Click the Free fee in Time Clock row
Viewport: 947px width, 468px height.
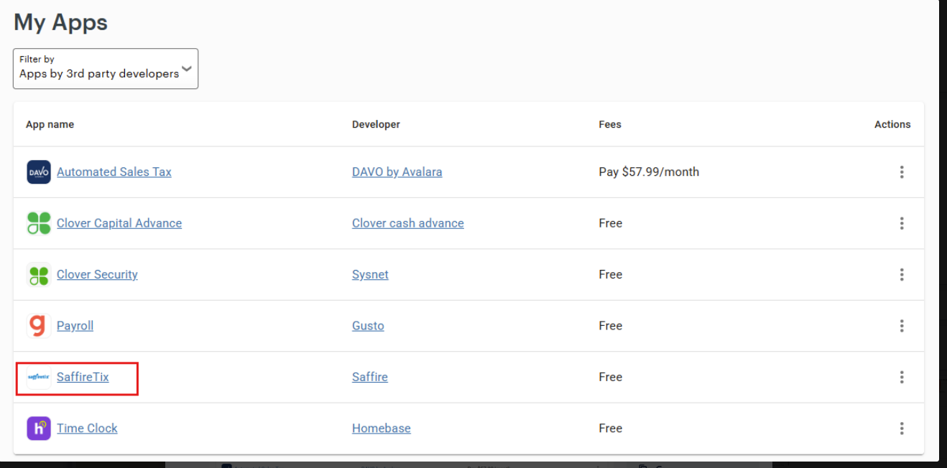point(610,429)
